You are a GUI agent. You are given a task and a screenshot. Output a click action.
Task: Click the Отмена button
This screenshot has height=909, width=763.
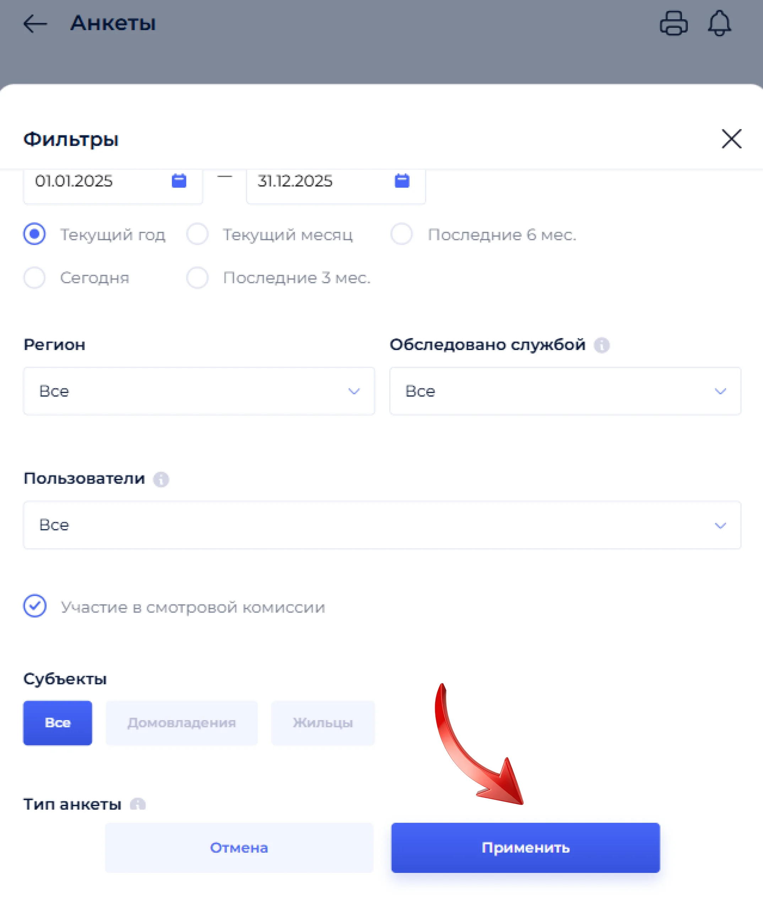pyautogui.click(x=239, y=848)
